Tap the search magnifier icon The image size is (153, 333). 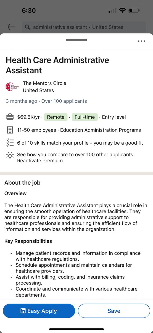click(x=27, y=27)
